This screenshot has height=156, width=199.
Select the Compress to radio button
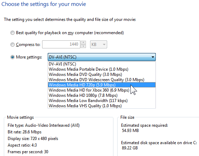[13, 45]
